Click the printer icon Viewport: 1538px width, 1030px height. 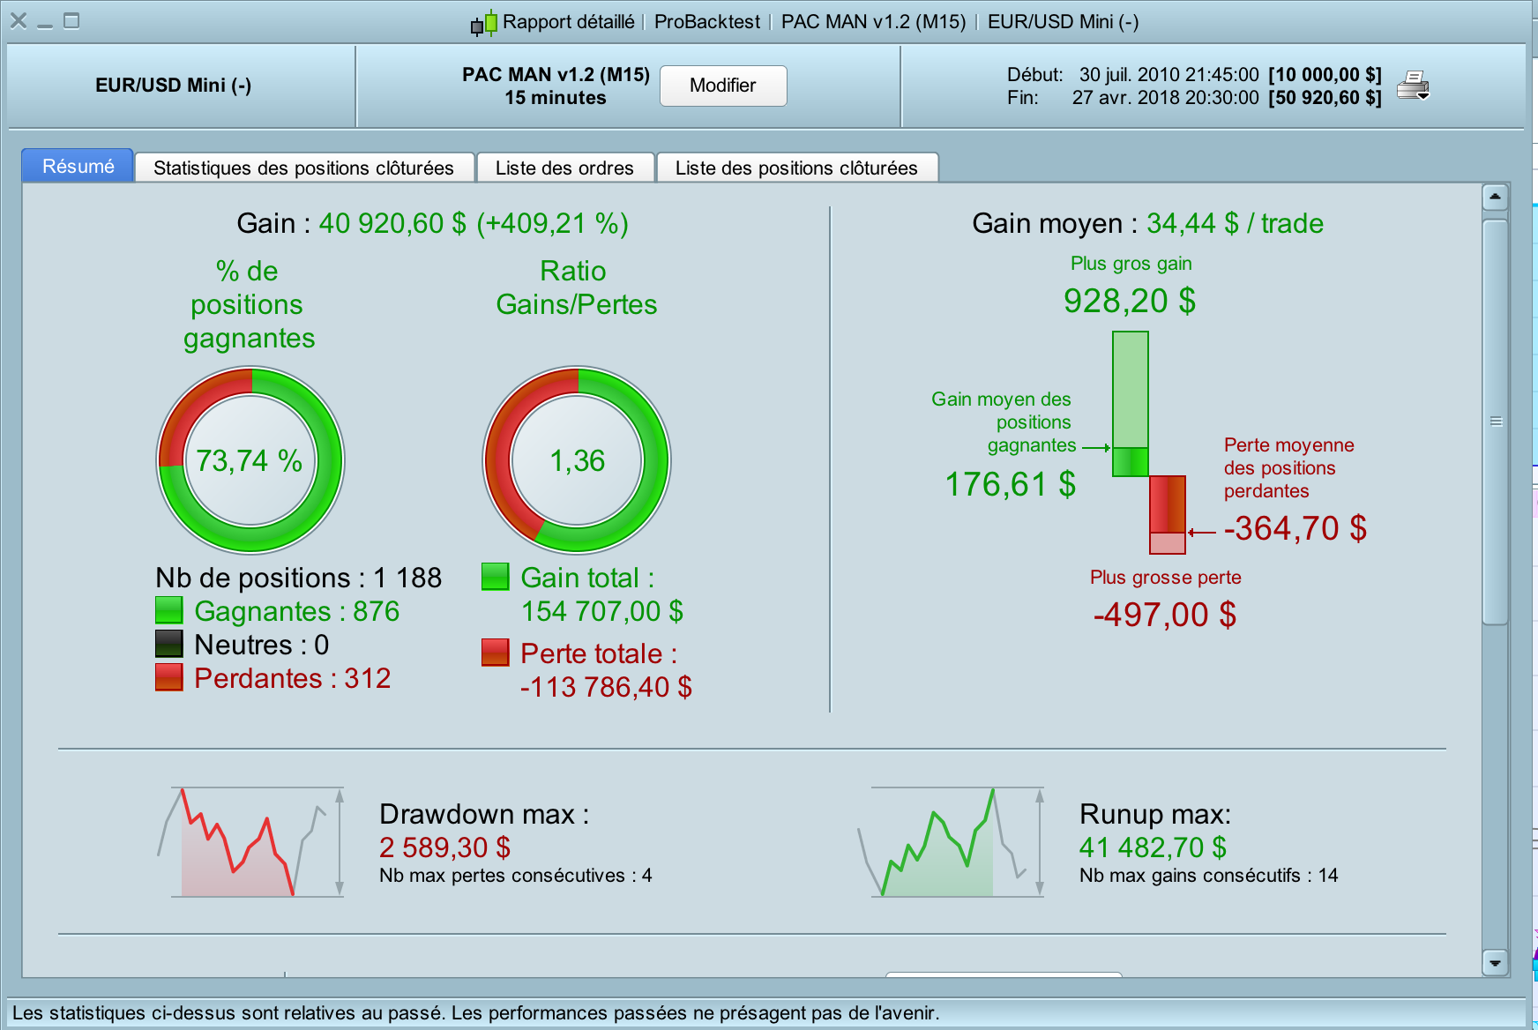coord(1413,86)
